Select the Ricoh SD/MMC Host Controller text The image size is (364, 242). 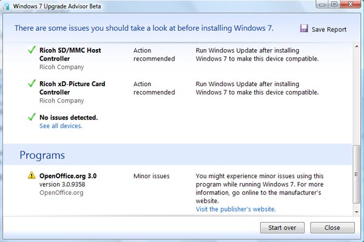point(70,55)
